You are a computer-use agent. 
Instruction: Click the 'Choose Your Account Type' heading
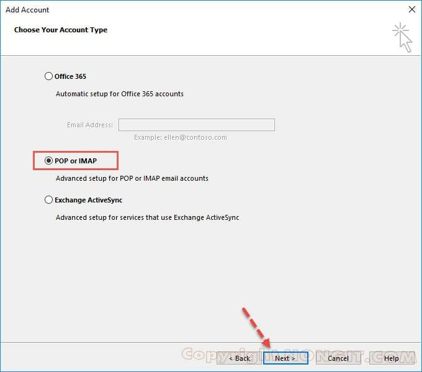[61, 30]
